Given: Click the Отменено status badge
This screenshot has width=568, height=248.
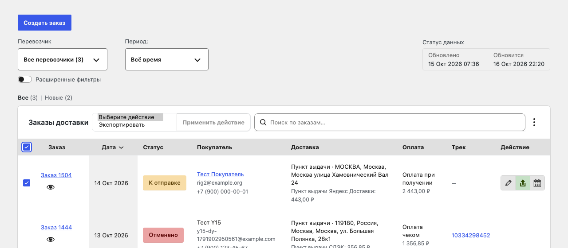Looking at the screenshot, I should click(163, 235).
